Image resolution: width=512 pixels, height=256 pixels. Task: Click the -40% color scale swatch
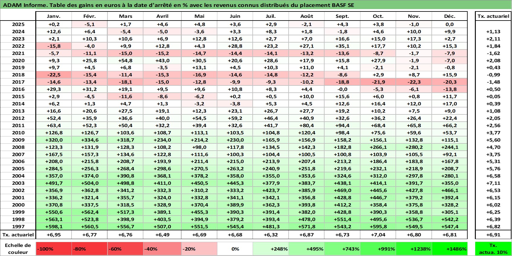pyautogui.click(x=162, y=249)
